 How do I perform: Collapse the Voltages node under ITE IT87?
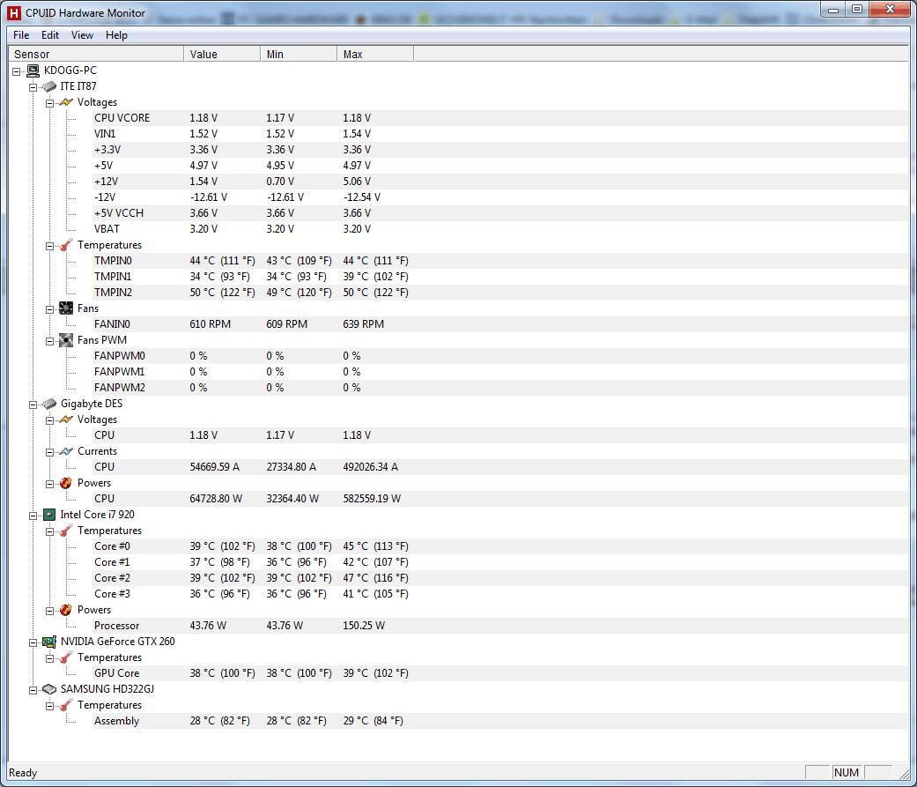point(49,103)
